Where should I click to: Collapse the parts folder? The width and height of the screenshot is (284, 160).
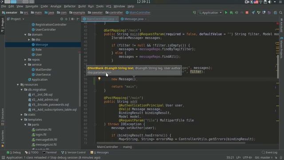click(x=25, y=124)
